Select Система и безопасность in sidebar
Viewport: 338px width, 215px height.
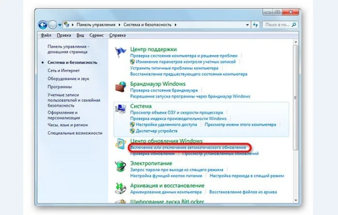[x=73, y=62]
